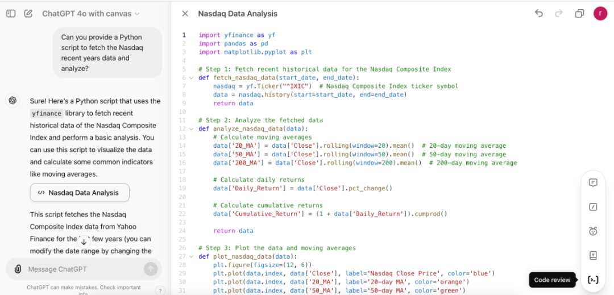The height and width of the screenshot is (295, 614).
Task: Click the import pandas as pd line
Action: (234, 43)
